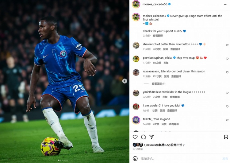Go to next photo with arrow
This screenshot has height=163, width=230.
[125, 81]
